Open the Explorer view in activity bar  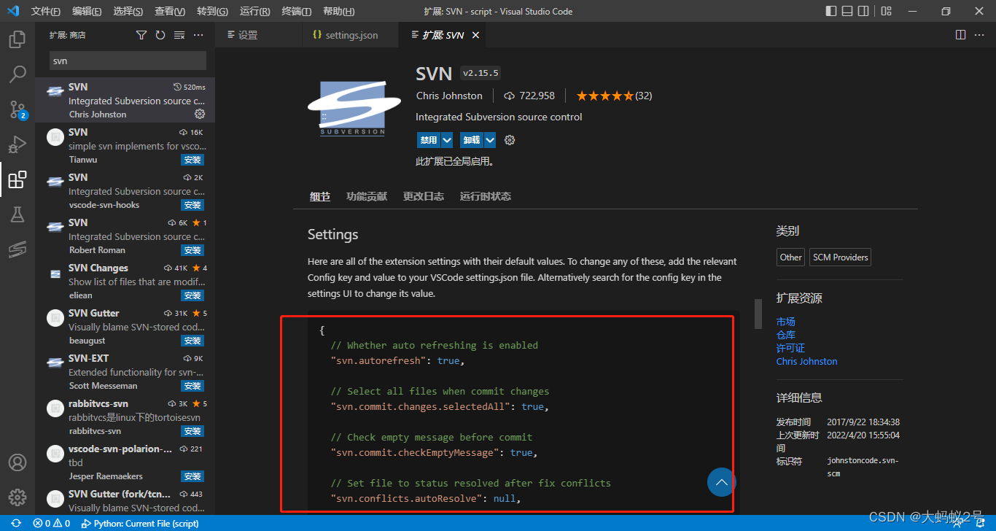click(17, 39)
